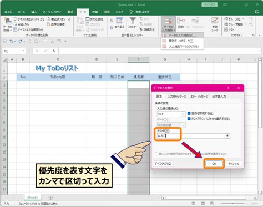Screen dimensions: 263x207
Task: Open the ファイル tab
Action: click(8, 12)
